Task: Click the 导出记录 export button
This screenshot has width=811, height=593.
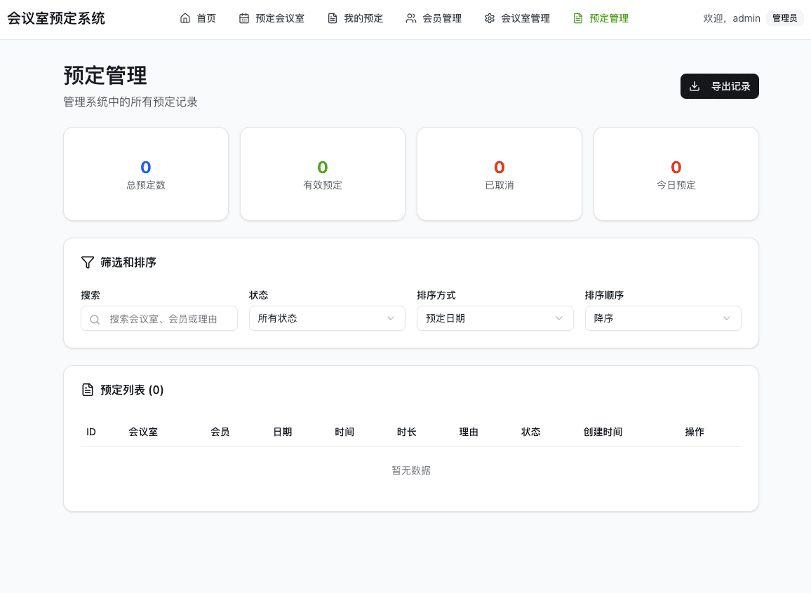Action: tap(720, 86)
